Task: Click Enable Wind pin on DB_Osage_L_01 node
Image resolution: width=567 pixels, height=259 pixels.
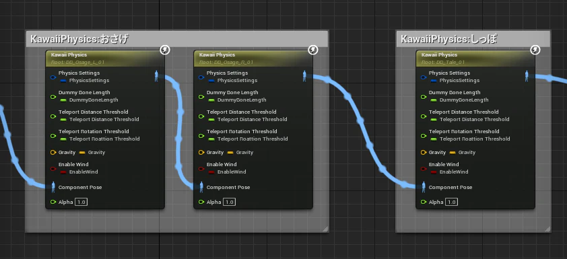Action: 53,168
